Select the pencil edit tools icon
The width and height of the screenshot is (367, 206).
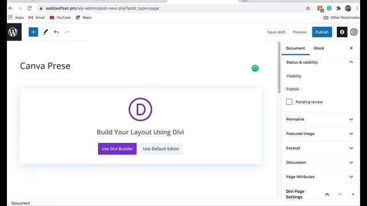tap(45, 32)
